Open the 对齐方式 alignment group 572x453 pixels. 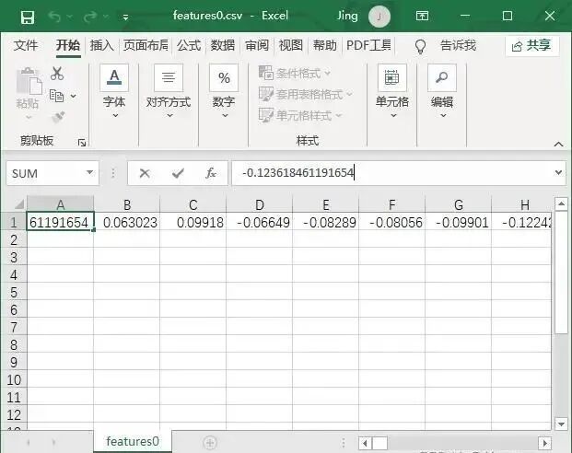169,91
